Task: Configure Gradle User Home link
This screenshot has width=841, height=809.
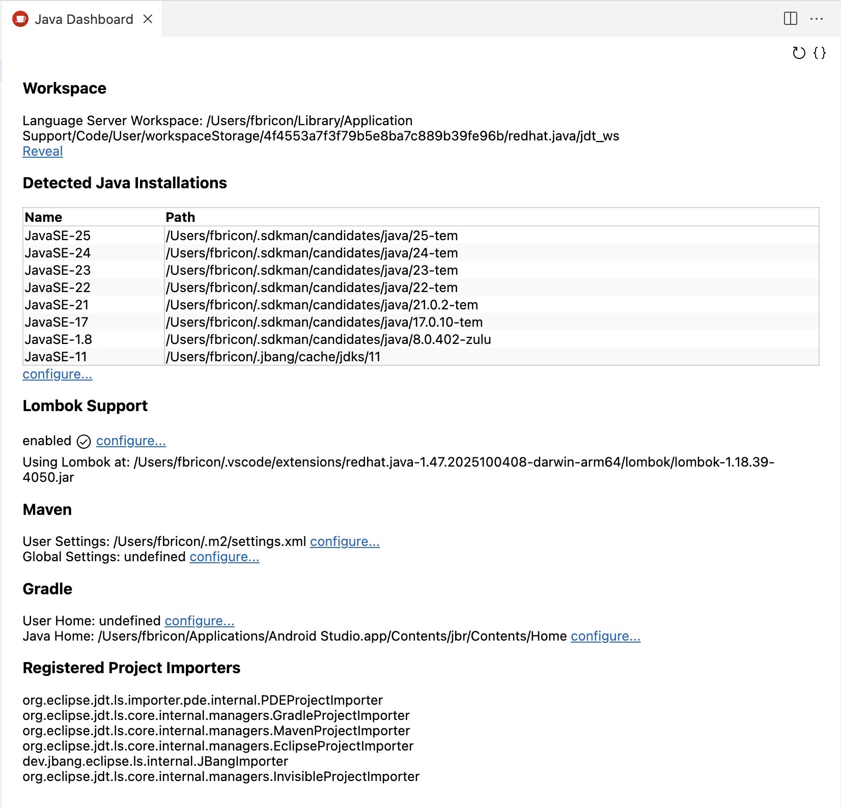Action: pos(200,621)
